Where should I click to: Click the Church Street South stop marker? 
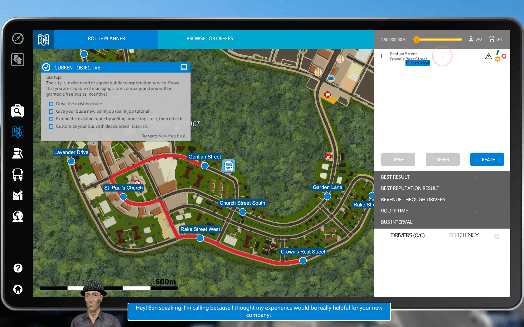242,212
